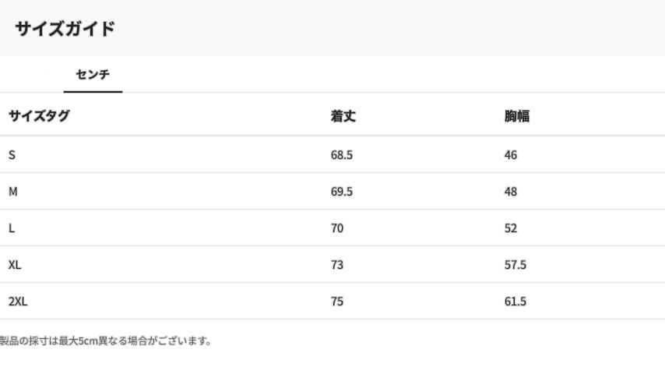Click the 75 length value for 2XL
The height and width of the screenshot is (367, 665).
pyautogui.click(x=337, y=302)
